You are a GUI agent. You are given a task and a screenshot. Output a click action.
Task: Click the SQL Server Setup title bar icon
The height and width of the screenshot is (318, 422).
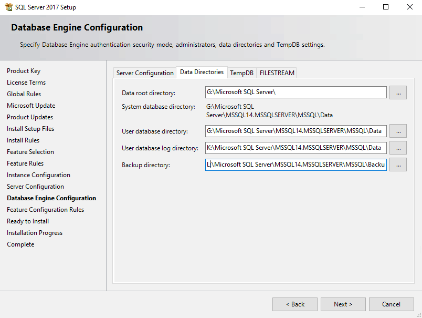[x=8, y=7]
